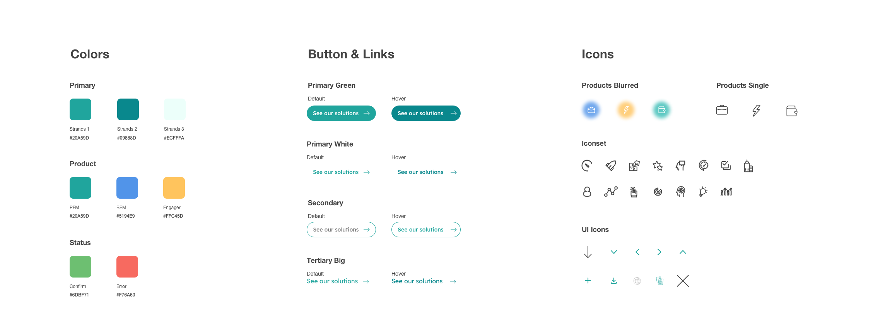Click the large X close UI icon
The height and width of the screenshot is (327, 890).
683,281
